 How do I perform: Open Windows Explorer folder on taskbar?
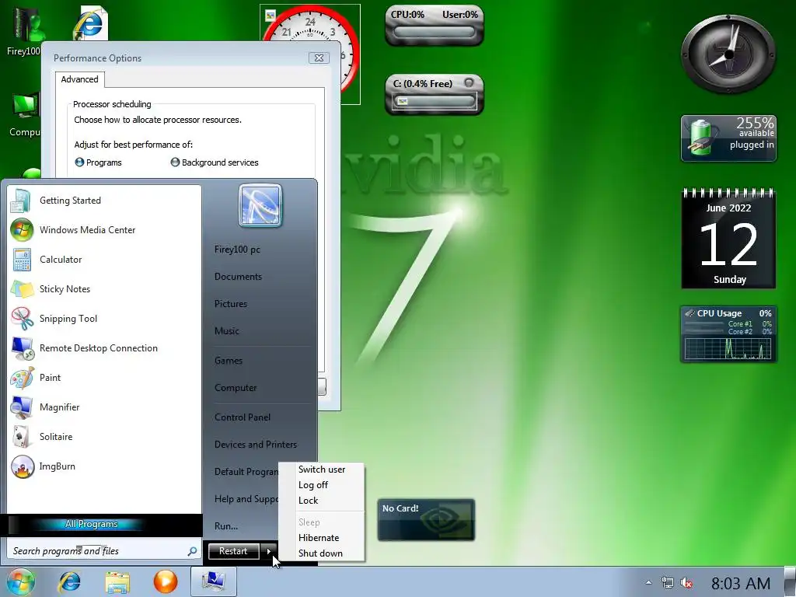click(117, 581)
